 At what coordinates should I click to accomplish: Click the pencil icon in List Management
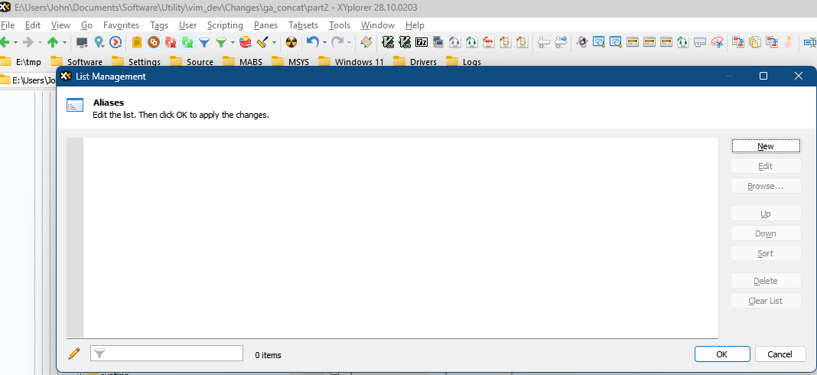coord(74,354)
